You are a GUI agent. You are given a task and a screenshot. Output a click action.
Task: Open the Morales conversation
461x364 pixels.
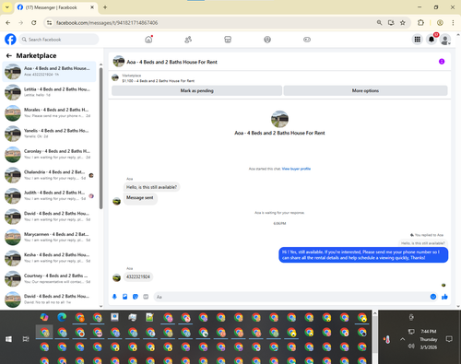pyautogui.click(x=49, y=112)
